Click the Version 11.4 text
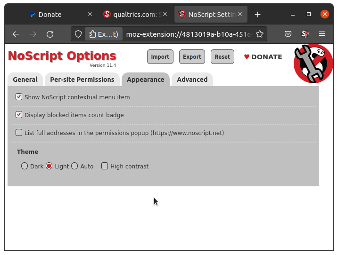 (x=103, y=65)
